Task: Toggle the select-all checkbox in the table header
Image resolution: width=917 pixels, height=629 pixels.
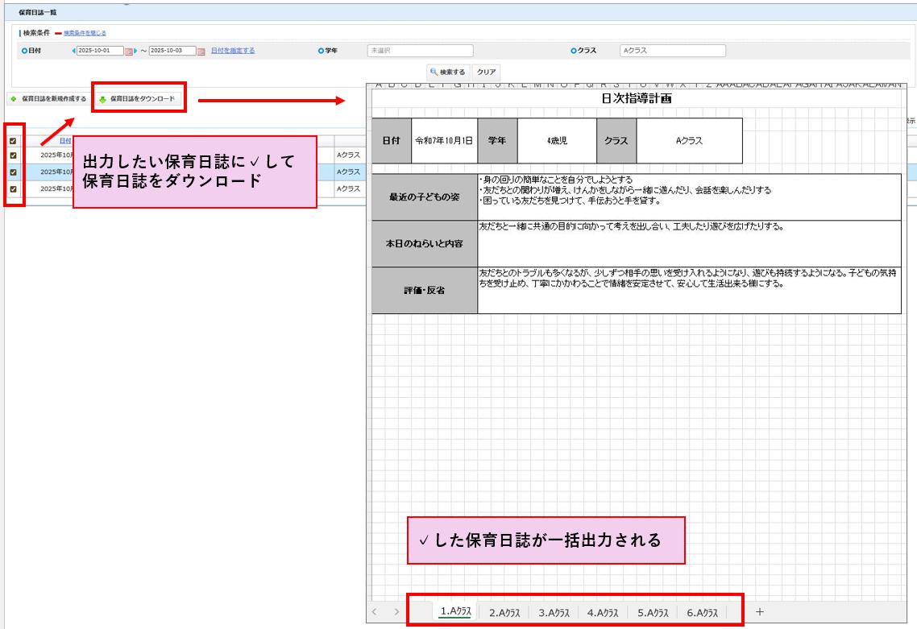Action: click(13, 141)
